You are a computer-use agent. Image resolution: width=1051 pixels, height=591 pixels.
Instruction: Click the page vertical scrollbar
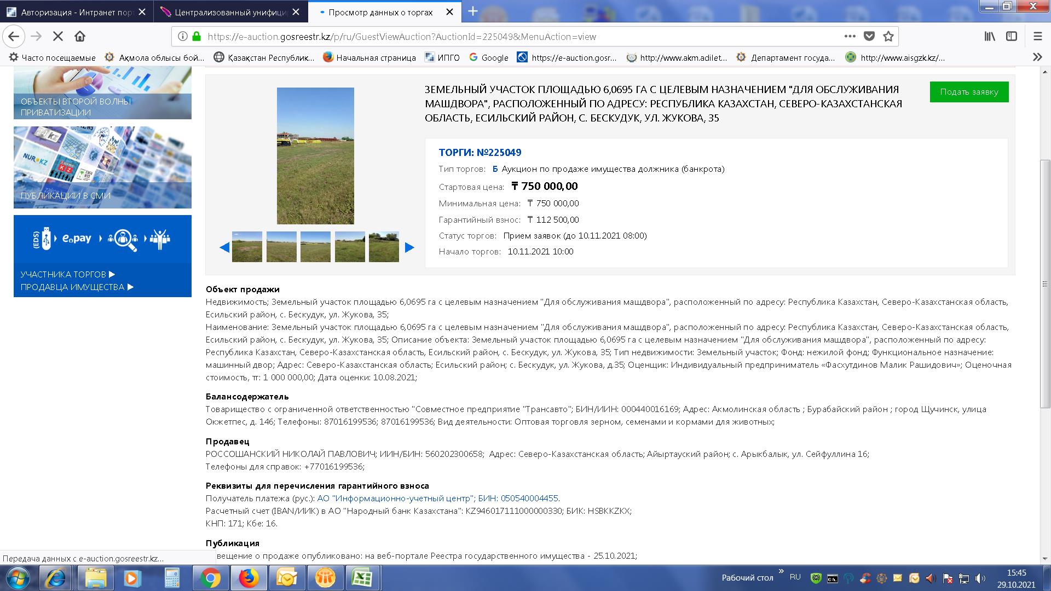click(1045, 283)
